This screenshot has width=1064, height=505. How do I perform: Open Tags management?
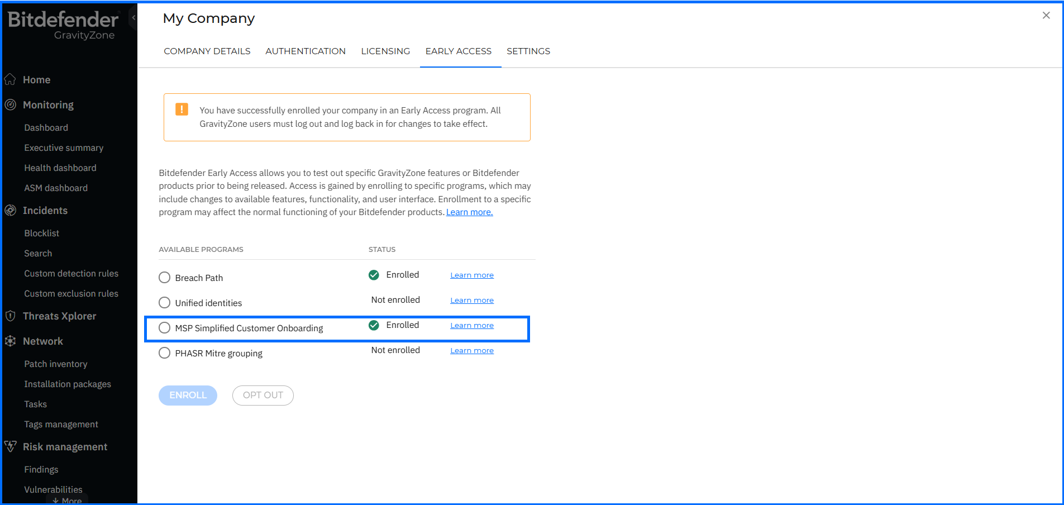(x=61, y=425)
